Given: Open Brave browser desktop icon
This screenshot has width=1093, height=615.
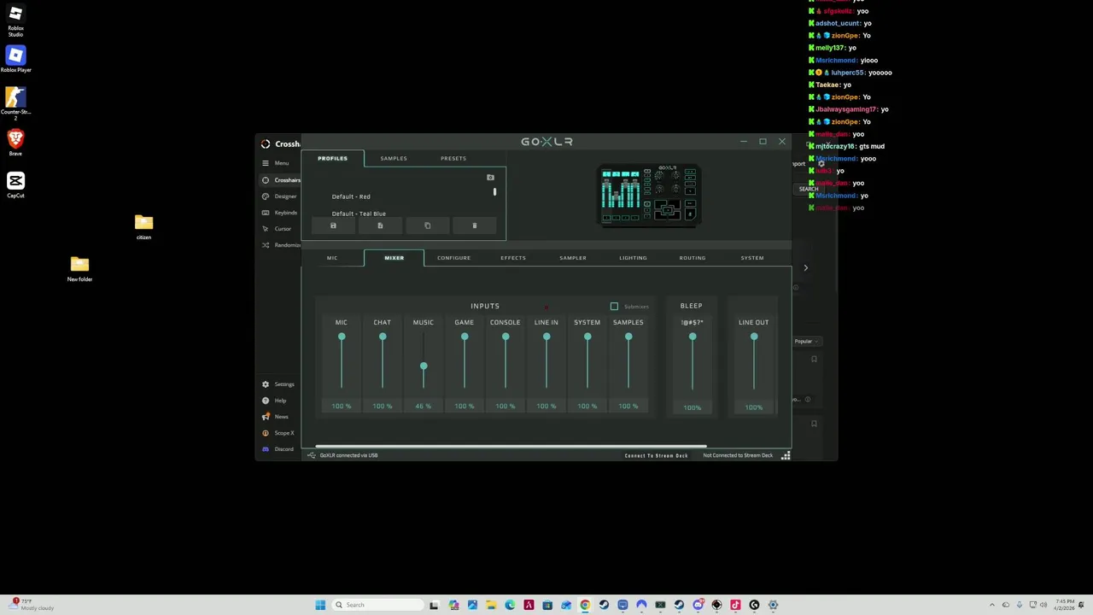Looking at the screenshot, I should [15, 143].
